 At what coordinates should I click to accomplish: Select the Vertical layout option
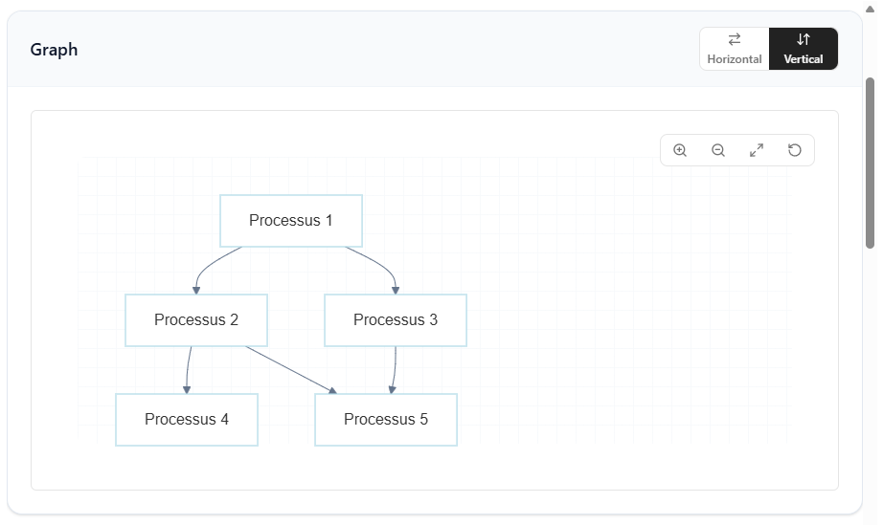coord(804,49)
